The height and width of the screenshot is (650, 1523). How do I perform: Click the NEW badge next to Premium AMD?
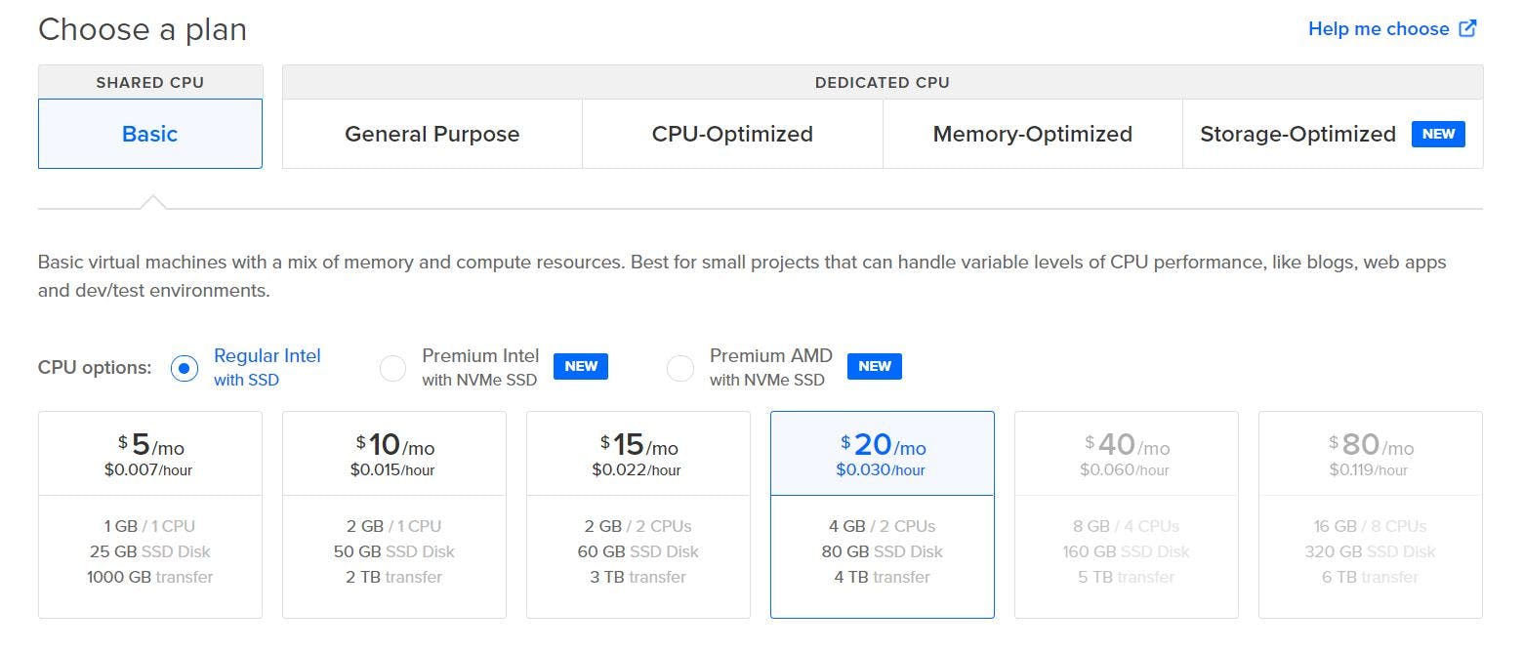tap(875, 366)
